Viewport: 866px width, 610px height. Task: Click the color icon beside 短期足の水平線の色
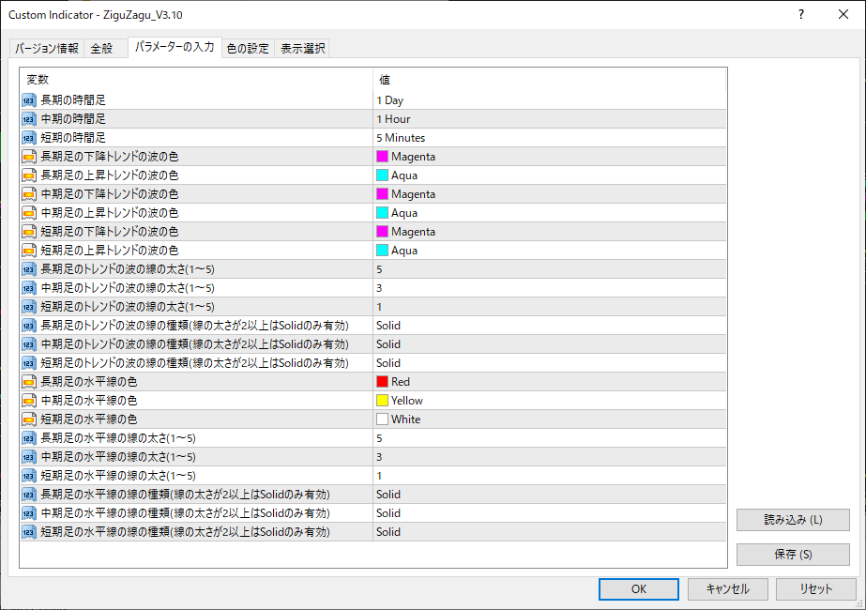29,419
